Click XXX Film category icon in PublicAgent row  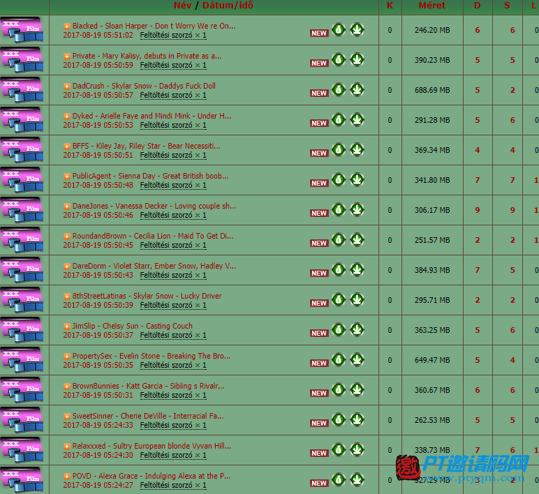22,179
